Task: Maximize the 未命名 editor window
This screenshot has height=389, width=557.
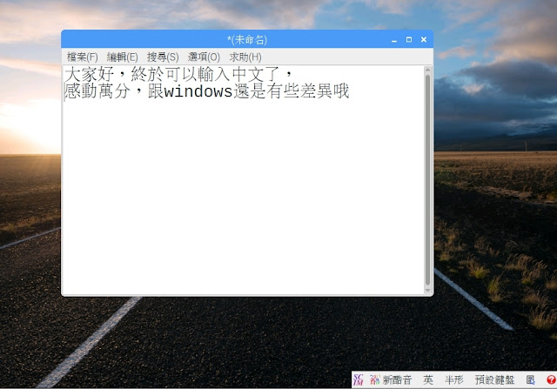Action: pos(409,40)
